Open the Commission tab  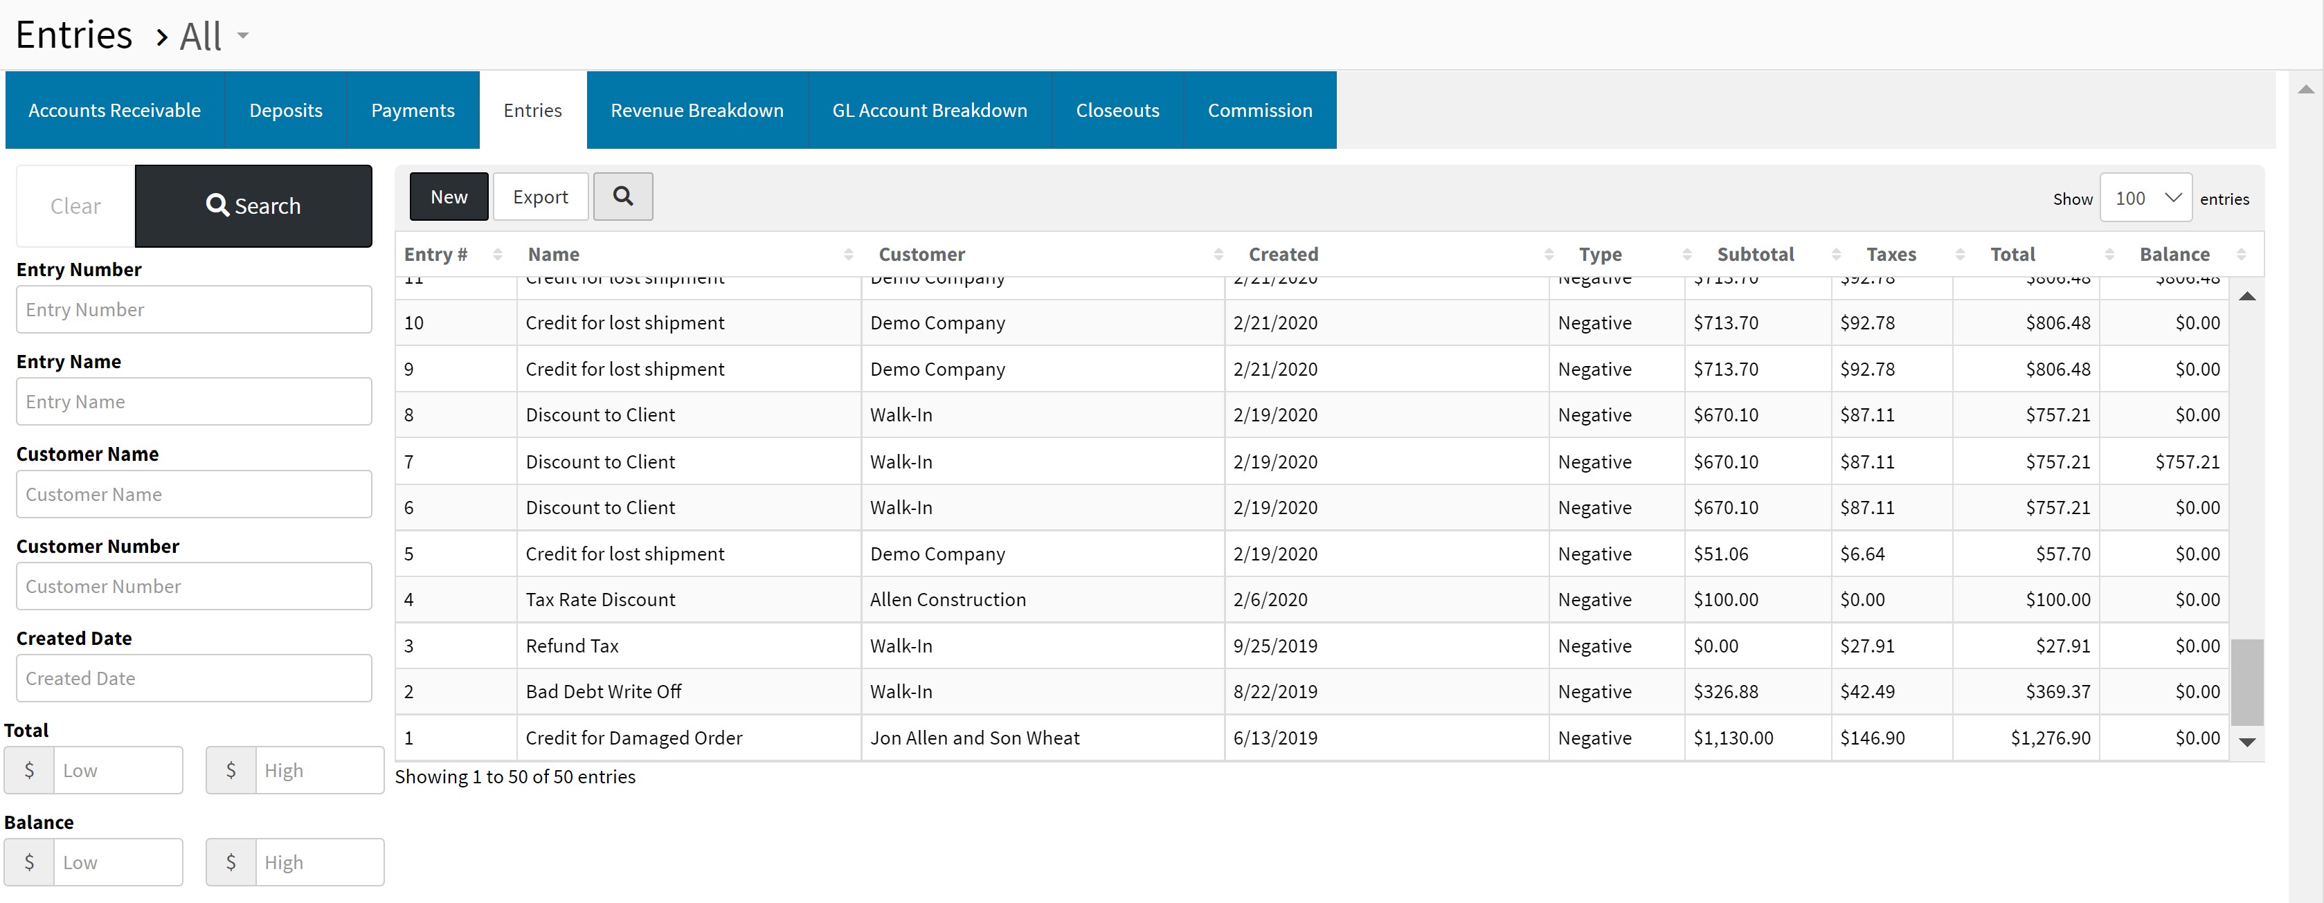coord(1259,110)
